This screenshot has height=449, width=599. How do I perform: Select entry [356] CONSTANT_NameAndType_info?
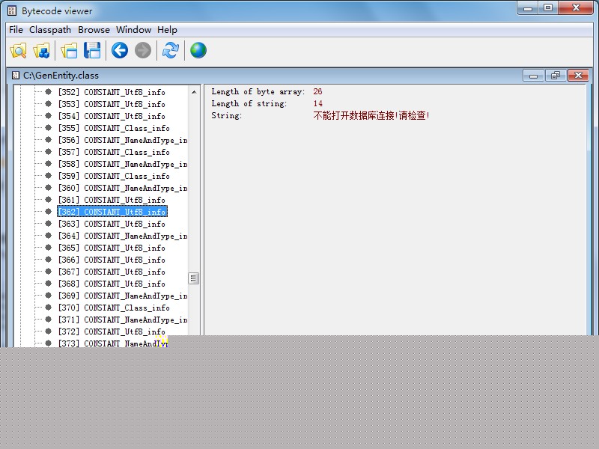123,140
